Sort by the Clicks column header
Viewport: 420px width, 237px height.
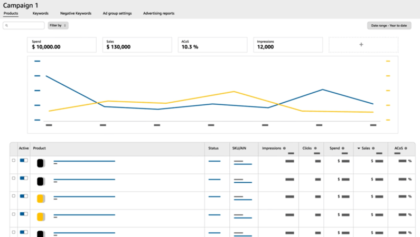point(307,148)
